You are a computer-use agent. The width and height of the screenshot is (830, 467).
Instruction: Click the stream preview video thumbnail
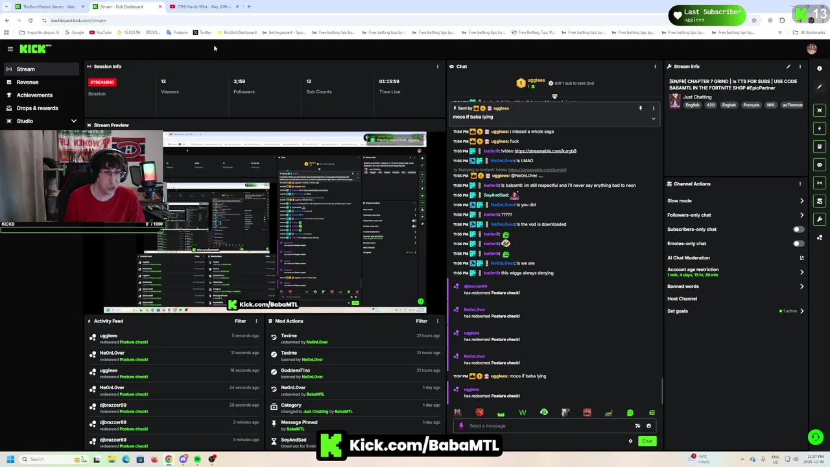click(265, 222)
